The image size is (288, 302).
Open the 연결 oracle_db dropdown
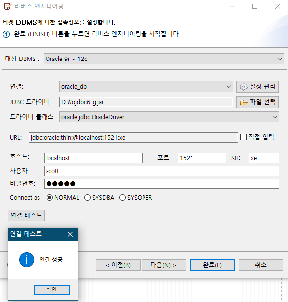point(146,87)
